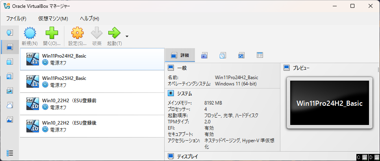Select the 詳細 tab

180,56
